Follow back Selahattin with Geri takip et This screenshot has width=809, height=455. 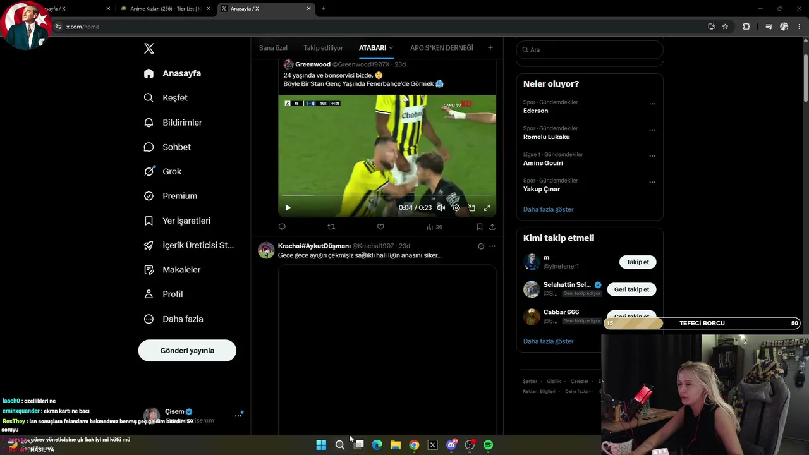(x=631, y=289)
